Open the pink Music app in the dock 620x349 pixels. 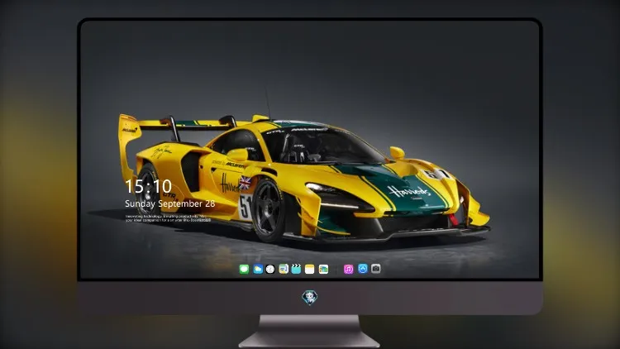coord(348,270)
